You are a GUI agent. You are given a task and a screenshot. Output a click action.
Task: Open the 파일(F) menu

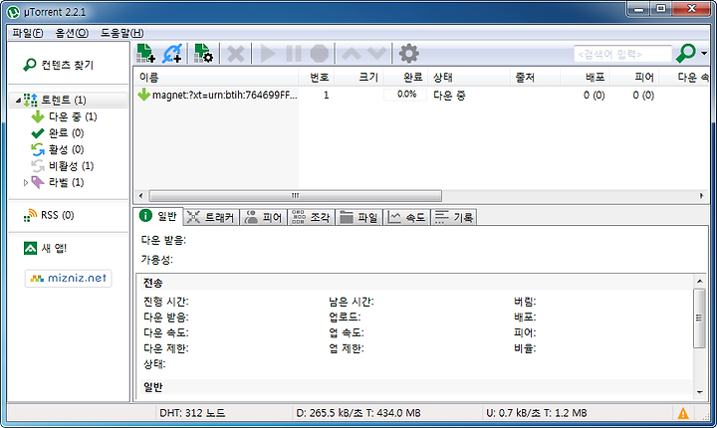[x=28, y=33]
